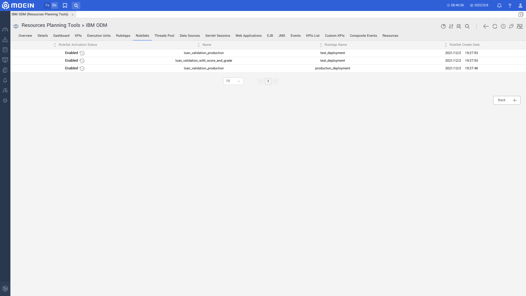
Task: Open the Resources tab
Action: pos(390,36)
